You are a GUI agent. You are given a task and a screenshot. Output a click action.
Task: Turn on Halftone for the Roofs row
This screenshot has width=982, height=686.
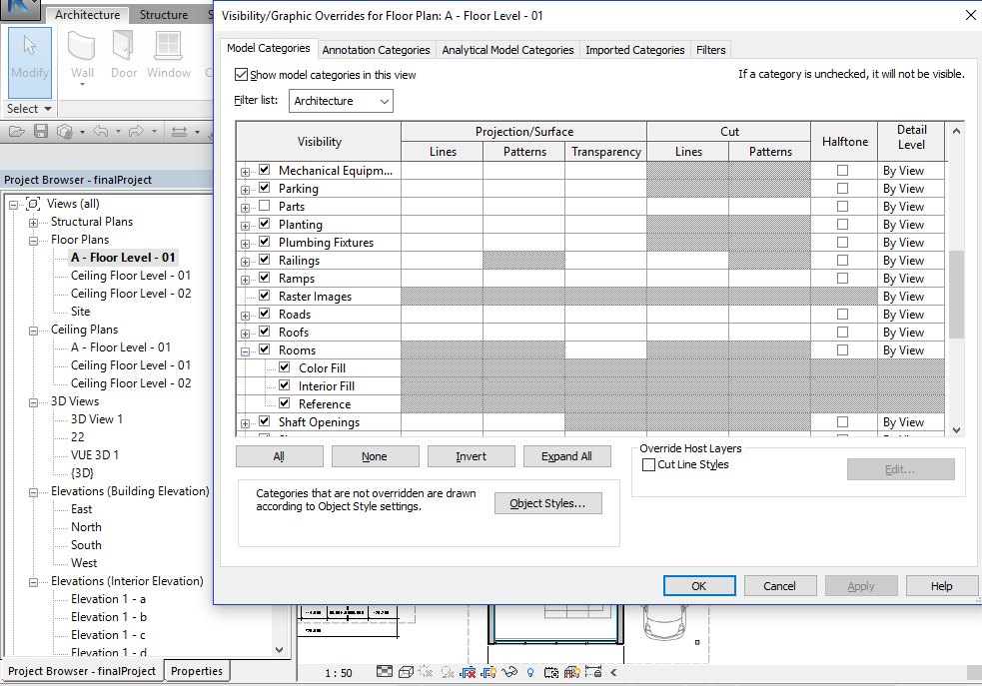[843, 332]
